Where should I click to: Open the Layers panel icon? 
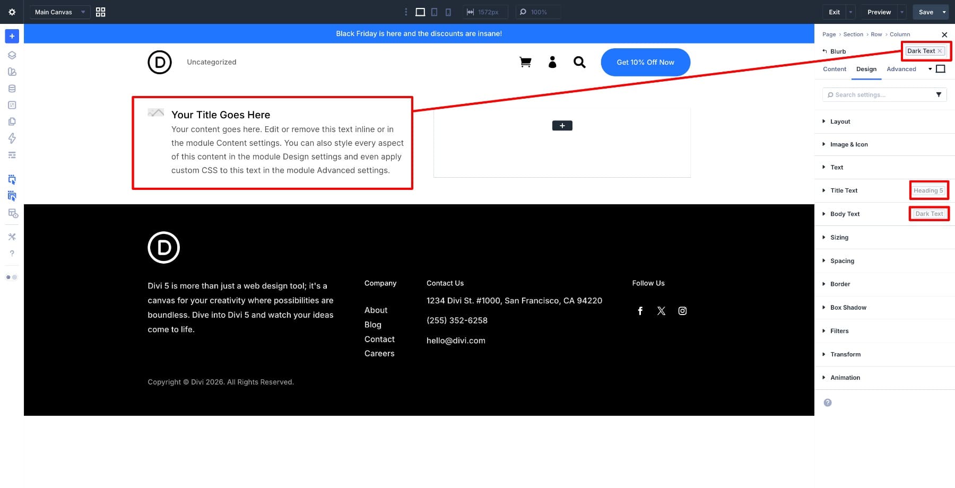12,55
